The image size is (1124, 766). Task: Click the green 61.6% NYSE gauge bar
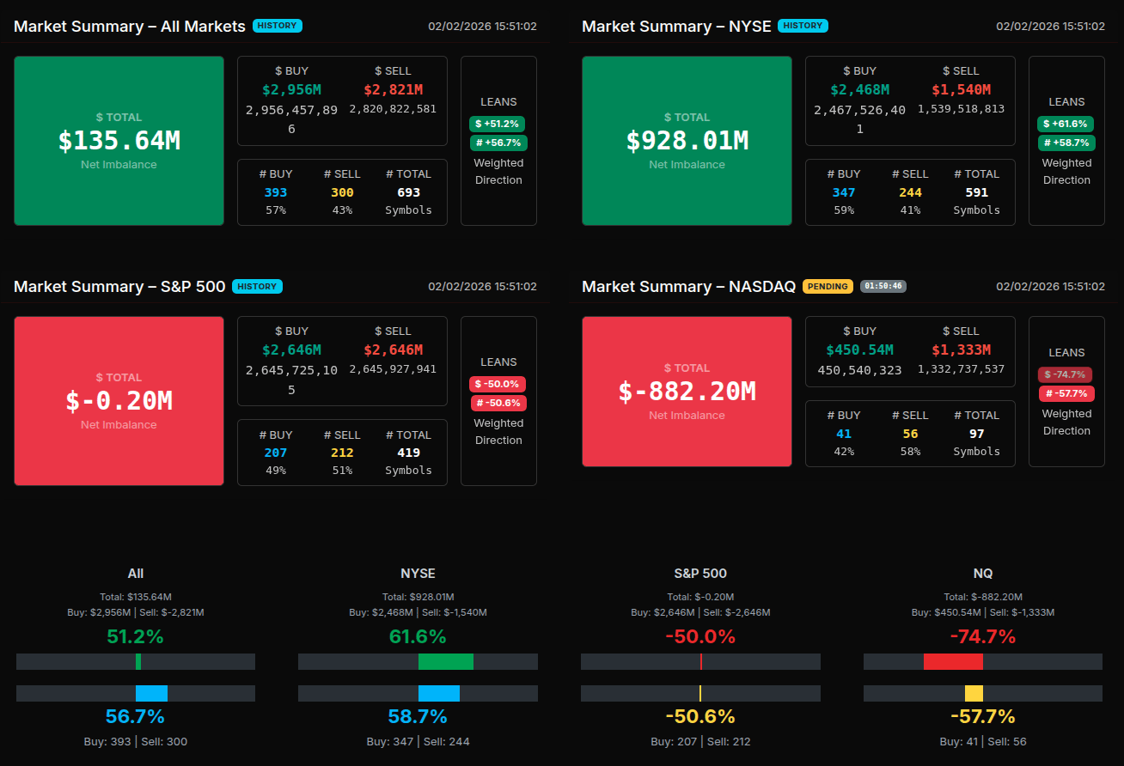click(445, 661)
